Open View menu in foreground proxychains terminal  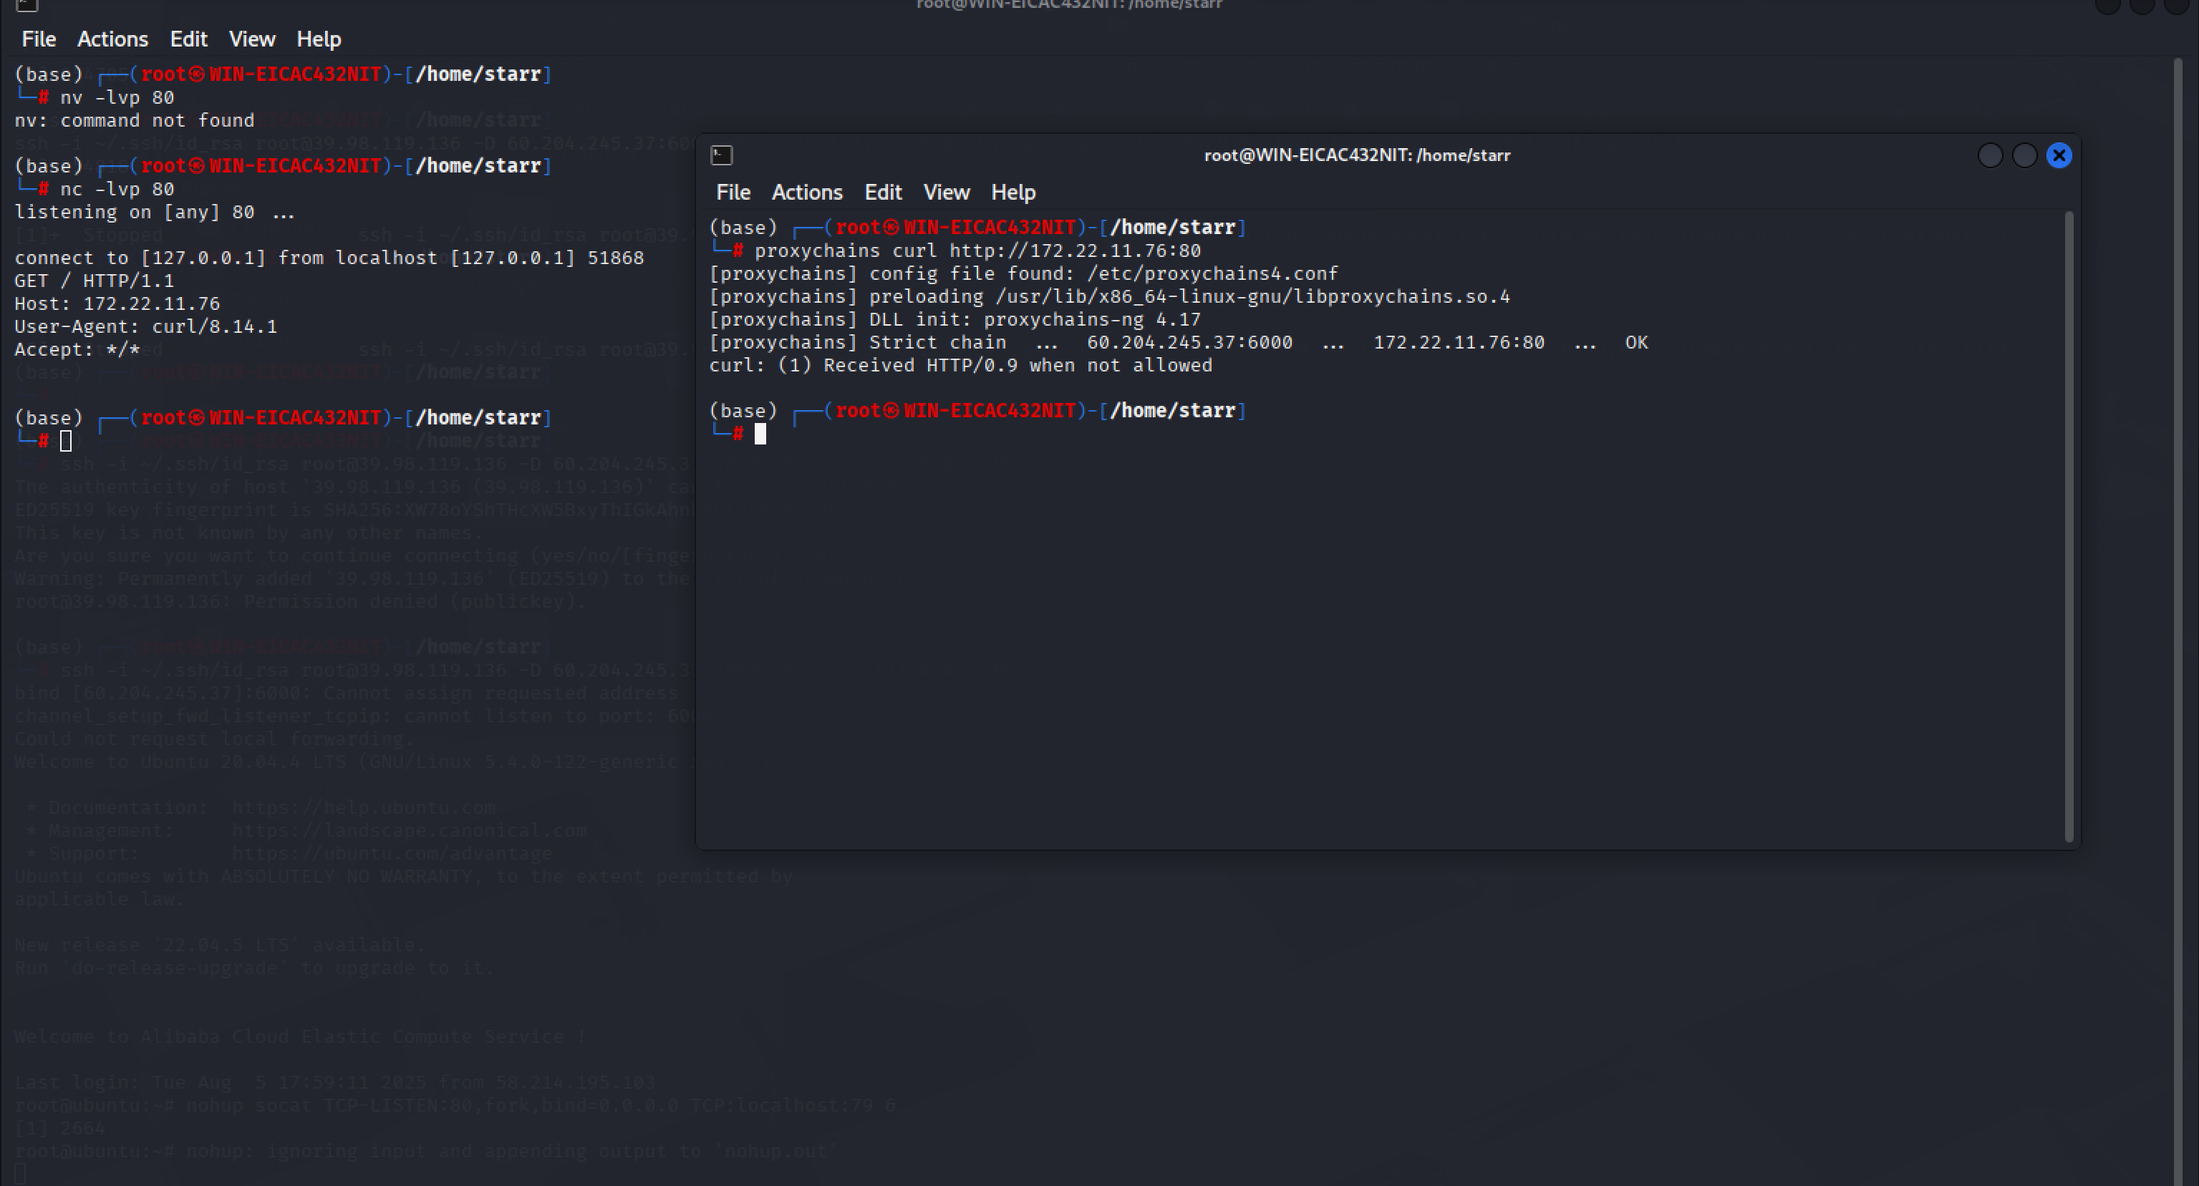click(x=946, y=192)
